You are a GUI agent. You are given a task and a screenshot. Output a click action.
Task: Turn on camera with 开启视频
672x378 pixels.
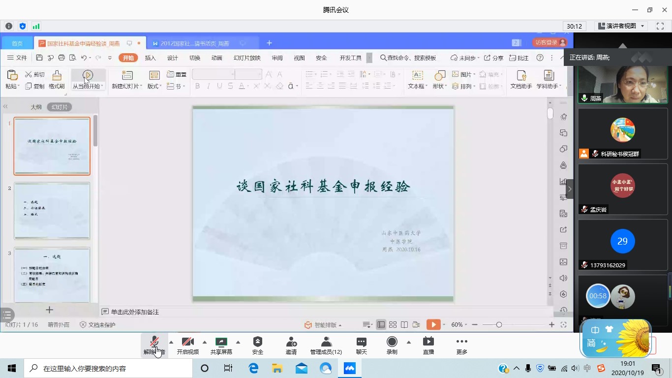point(187,342)
